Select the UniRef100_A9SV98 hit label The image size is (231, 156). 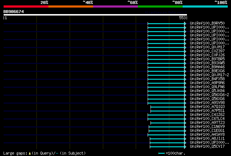207,103
